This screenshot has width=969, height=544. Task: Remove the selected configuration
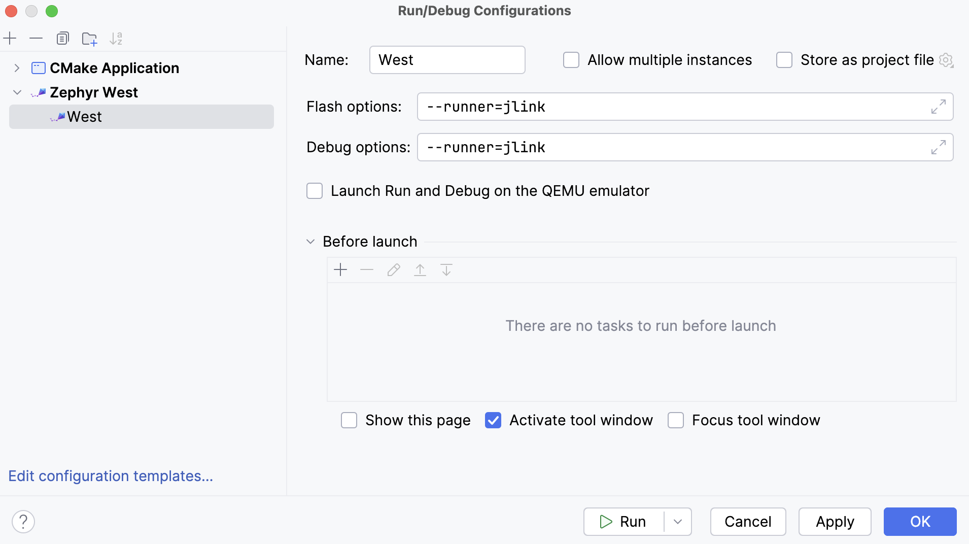(x=35, y=38)
